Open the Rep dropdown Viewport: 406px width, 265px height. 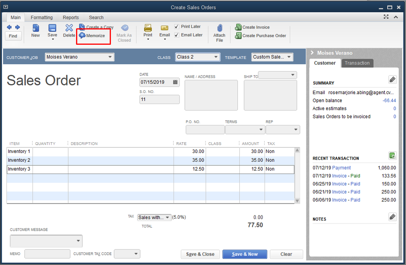click(x=296, y=130)
